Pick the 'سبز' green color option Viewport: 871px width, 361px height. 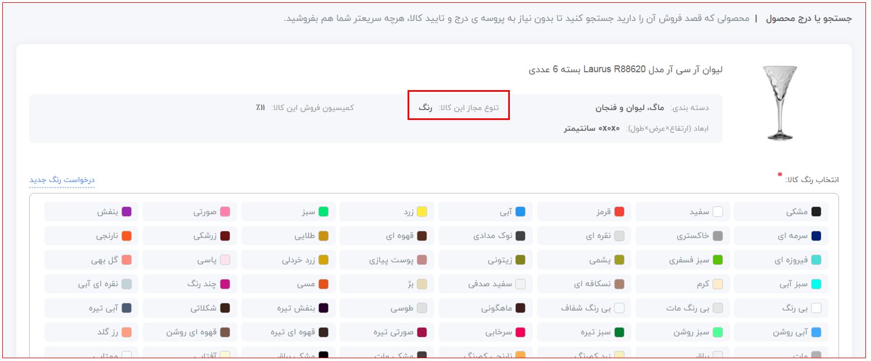pos(288,212)
